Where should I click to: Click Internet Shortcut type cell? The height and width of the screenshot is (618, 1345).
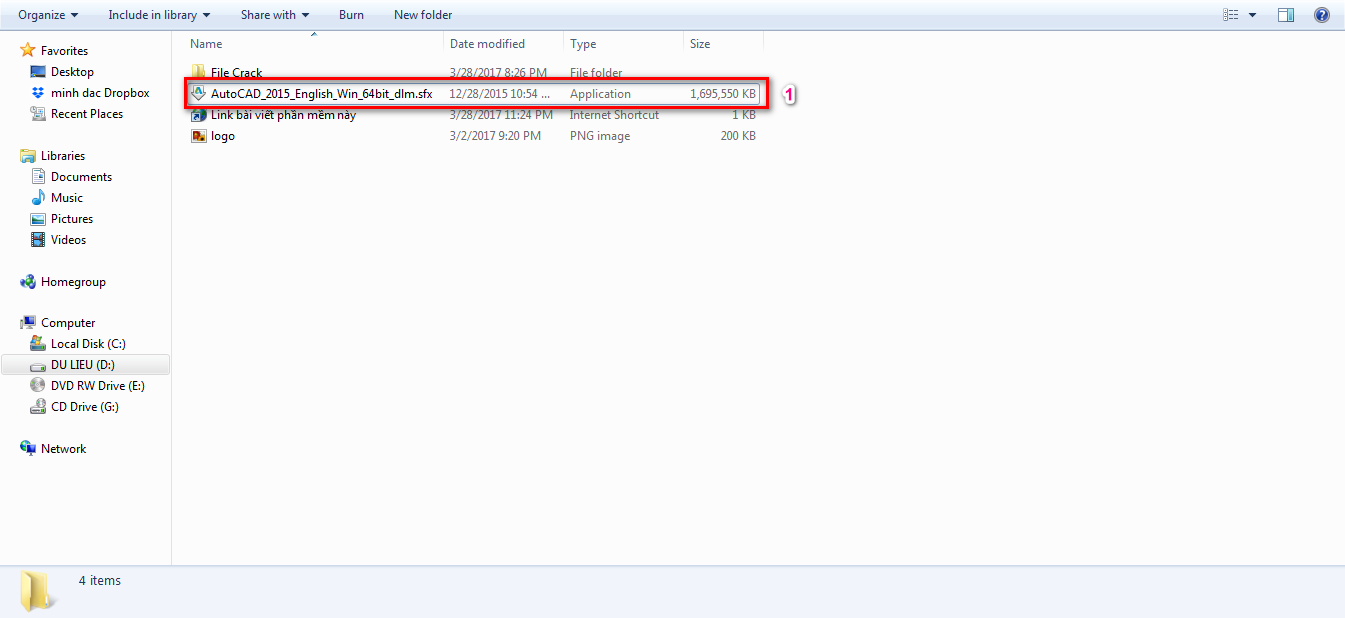[614, 115]
